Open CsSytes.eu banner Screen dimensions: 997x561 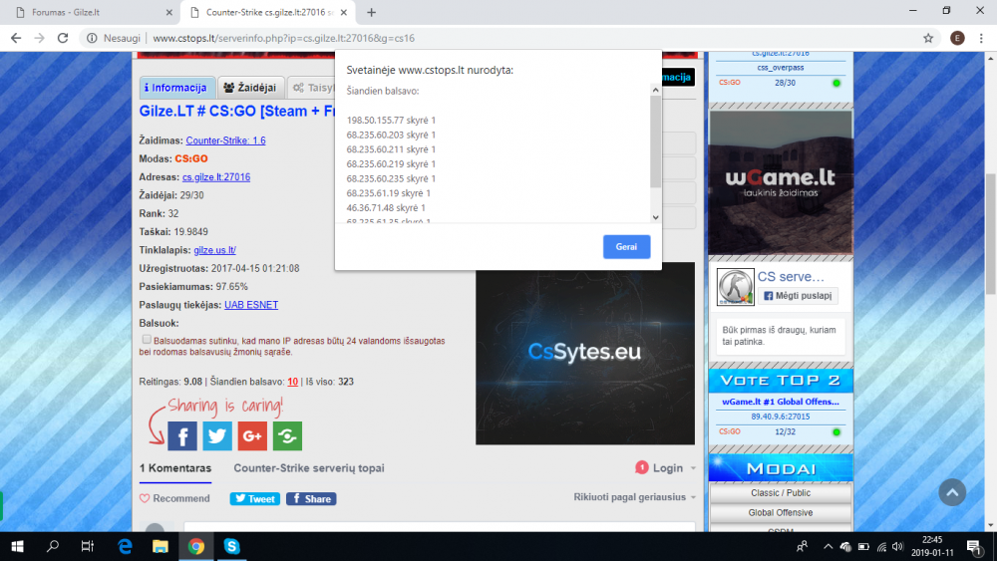[585, 354]
